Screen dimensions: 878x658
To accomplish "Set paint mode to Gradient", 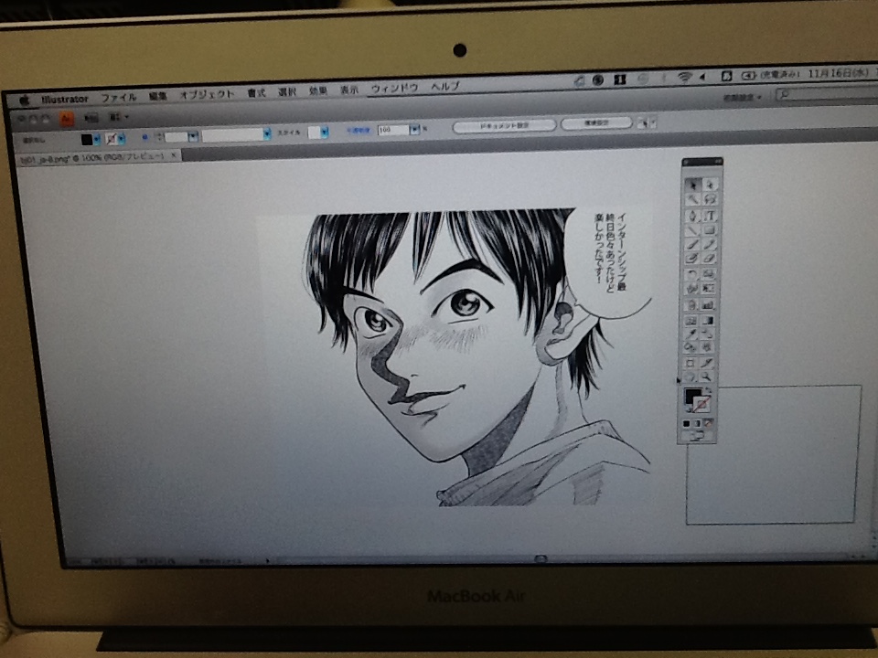I will (x=697, y=423).
